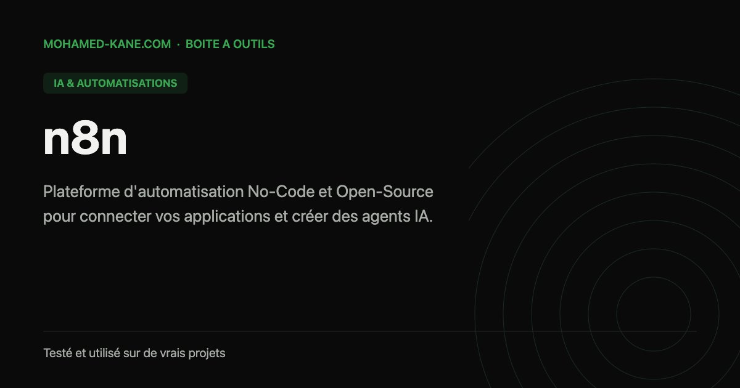Select the IA & AUTOMATISATIONS category badge

pos(115,83)
